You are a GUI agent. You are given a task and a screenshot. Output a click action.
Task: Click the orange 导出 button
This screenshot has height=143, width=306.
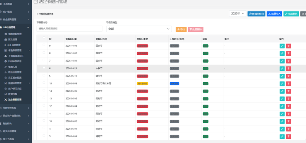click(x=181, y=29)
